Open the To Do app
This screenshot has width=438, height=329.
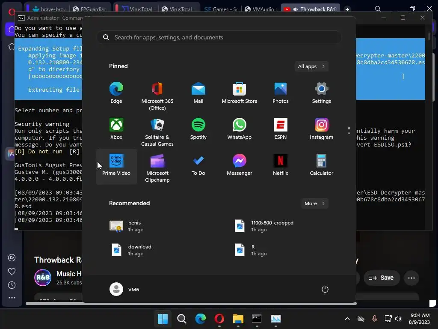[198, 165]
